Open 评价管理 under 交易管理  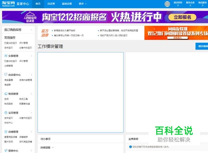(x=23, y=61)
